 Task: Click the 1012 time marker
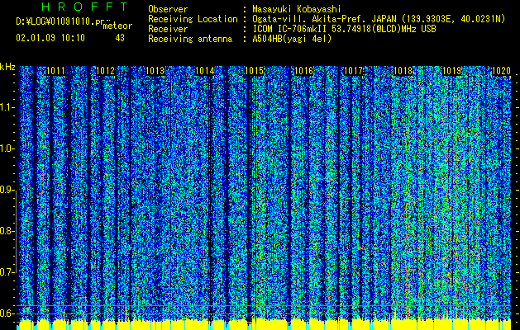click(x=105, y=71)
